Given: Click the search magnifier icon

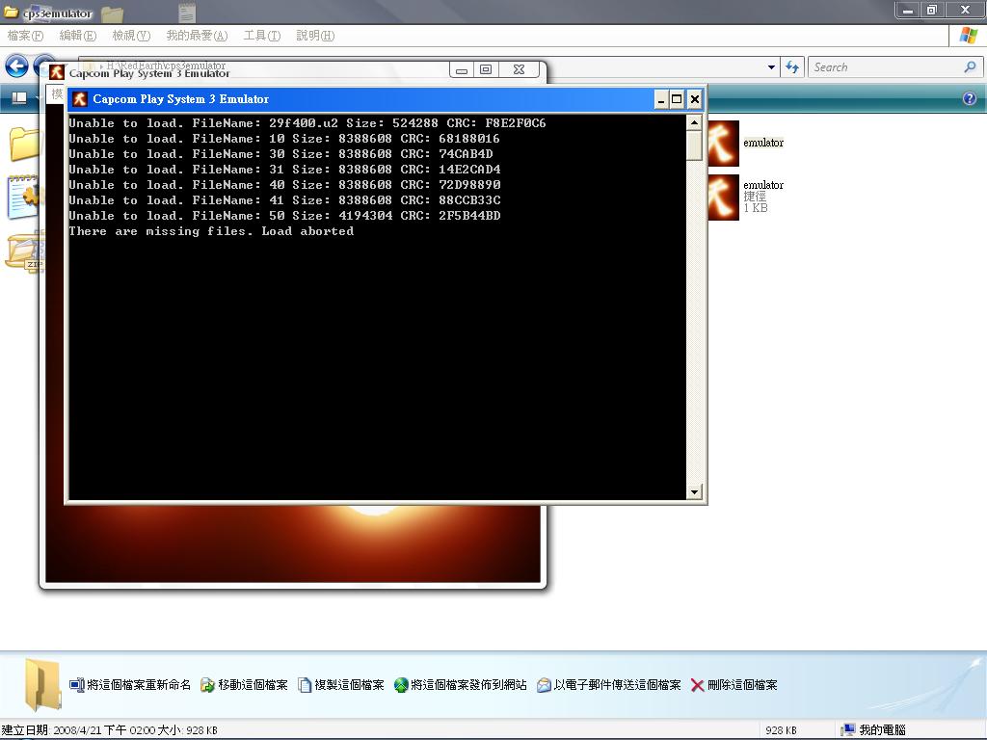Looking at the screenshot, I should tap(970, 66).
